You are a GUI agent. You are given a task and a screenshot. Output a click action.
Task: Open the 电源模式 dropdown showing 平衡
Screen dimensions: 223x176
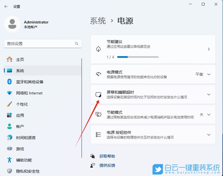coord(209,74)
